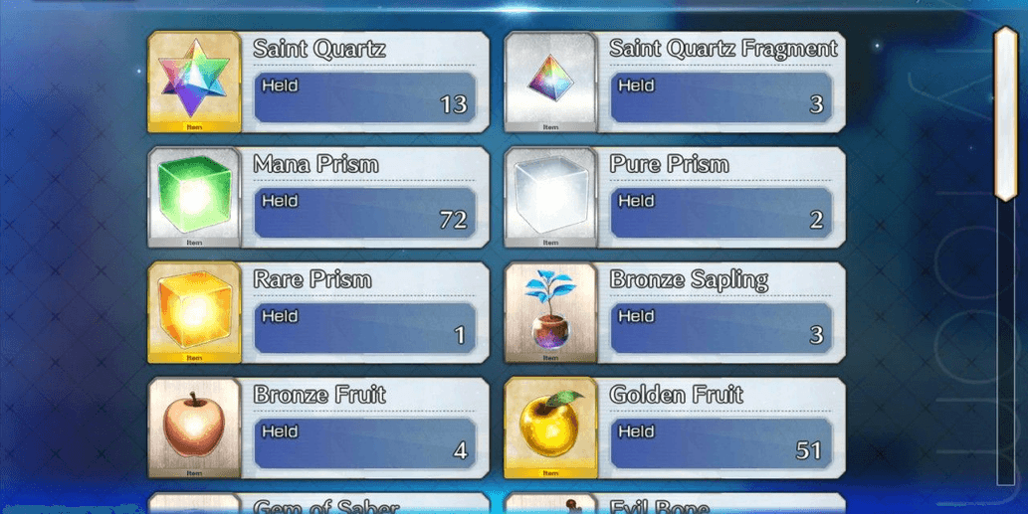
Task: Open the Saint Quartz held count bar
Action: coord(365,97)
